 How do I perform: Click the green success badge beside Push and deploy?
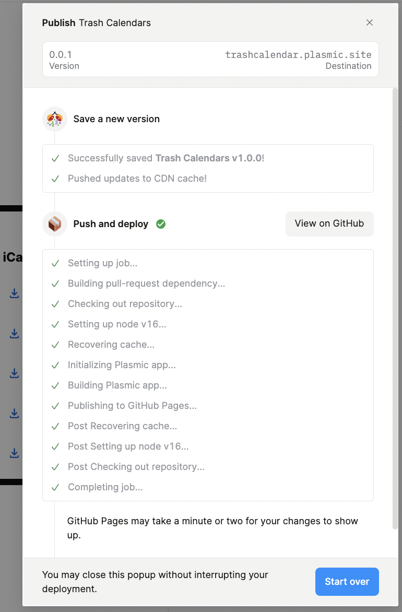pyautogui.click(x=161, y=224)
